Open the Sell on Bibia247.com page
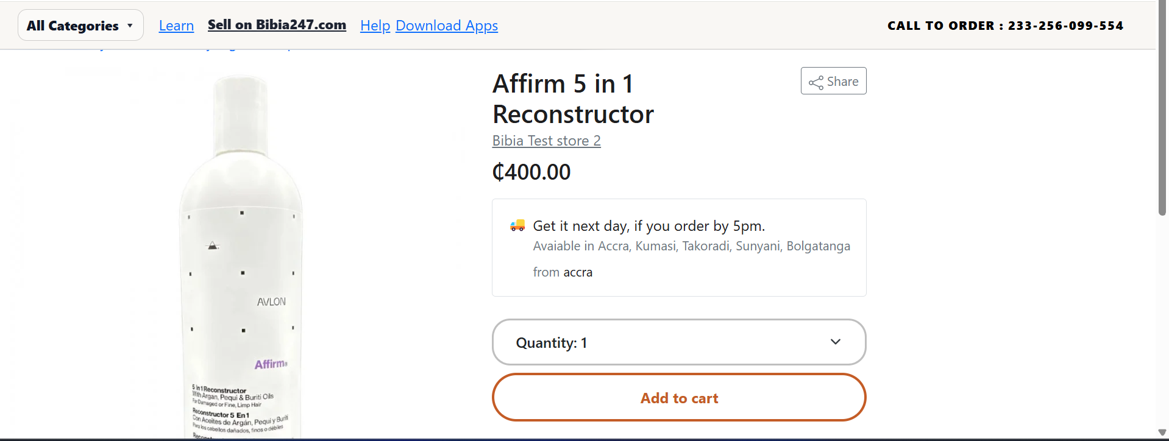The image size is (1169, 441). (x=277, y=25)
